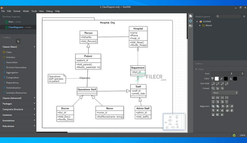Click the panel layout icon below crosshair
Image resolution: width=247 pixels, height=143 pixels.
pyautogui.click(x=191, y=26)
